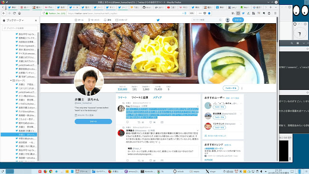This screenshot has height=174, width=309.
Task: Open the Library icon in Firefox toolbar
Action: click(x=233, y=13)
